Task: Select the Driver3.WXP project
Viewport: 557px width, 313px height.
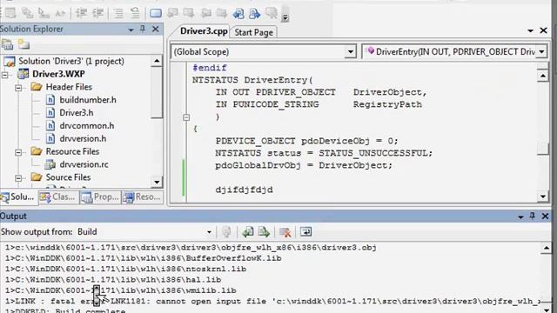Action: [58, 74]
